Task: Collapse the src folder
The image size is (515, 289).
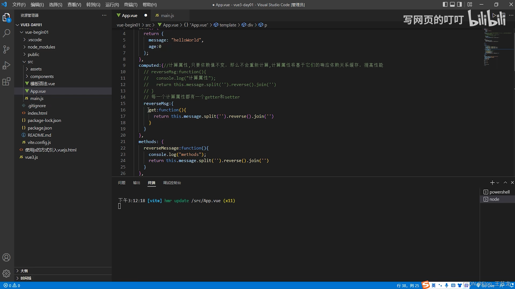Action: point(30,62)
